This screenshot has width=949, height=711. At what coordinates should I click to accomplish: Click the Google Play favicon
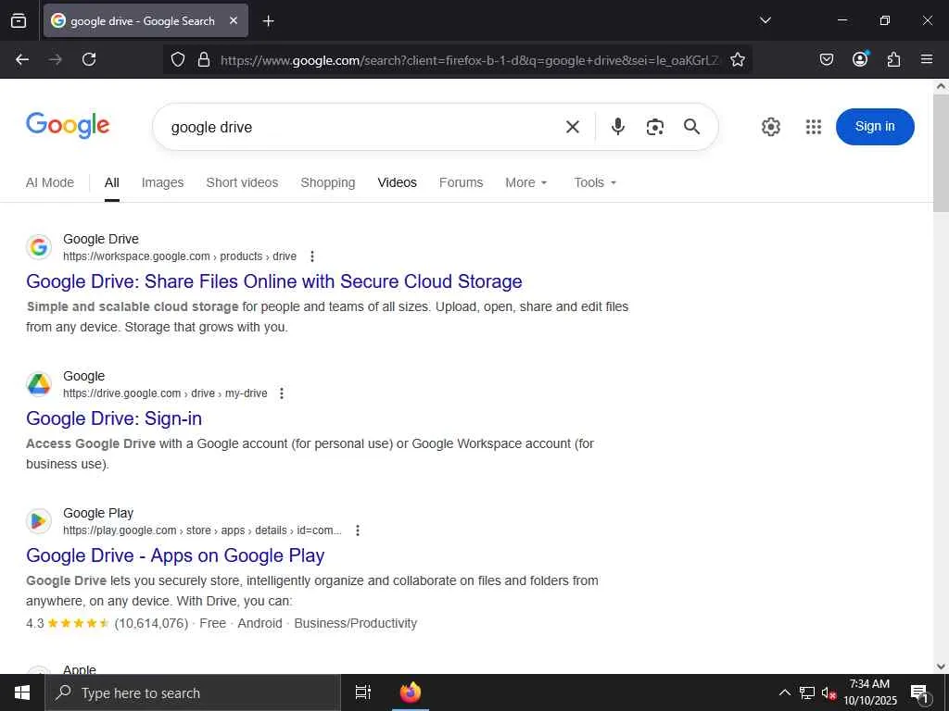(x=39, y=521)
